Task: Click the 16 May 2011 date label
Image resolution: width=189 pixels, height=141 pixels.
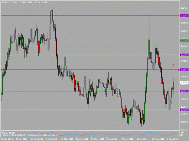Action: click(x=97, y=139)
